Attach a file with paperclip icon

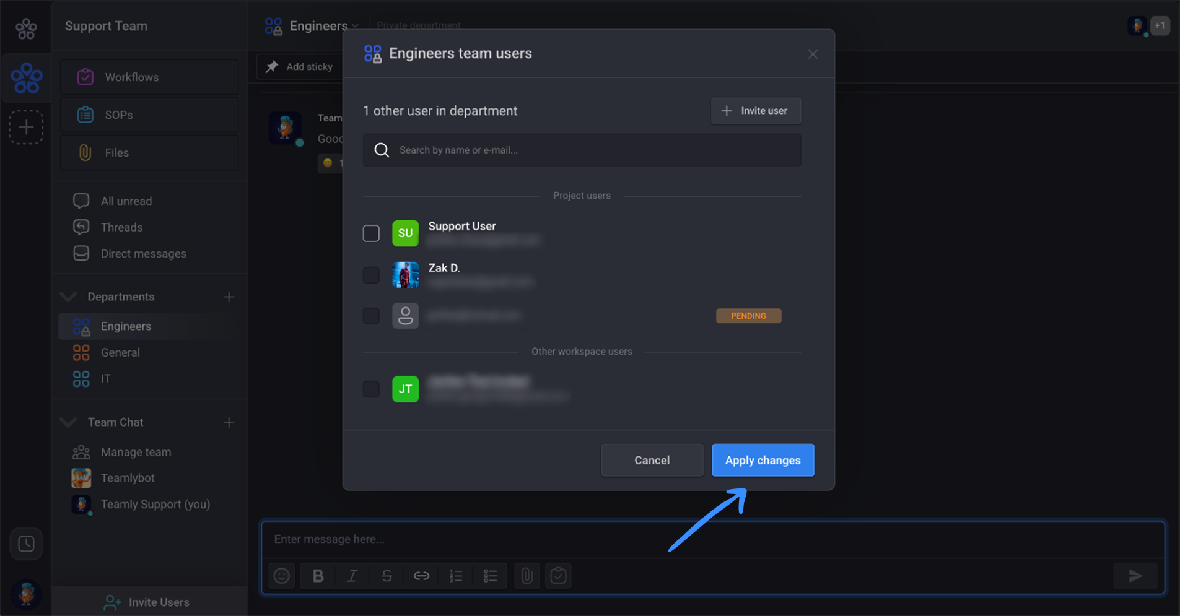click(x=527, y=576)
